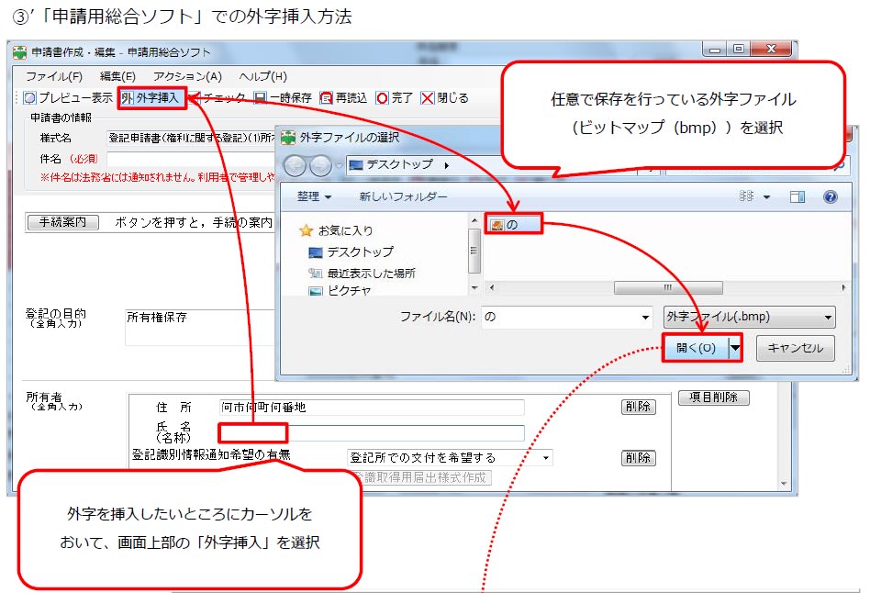Open the 登記所での交付を希望する dropdown
Screen dimensions: 870x593
(x=450, y=457)
